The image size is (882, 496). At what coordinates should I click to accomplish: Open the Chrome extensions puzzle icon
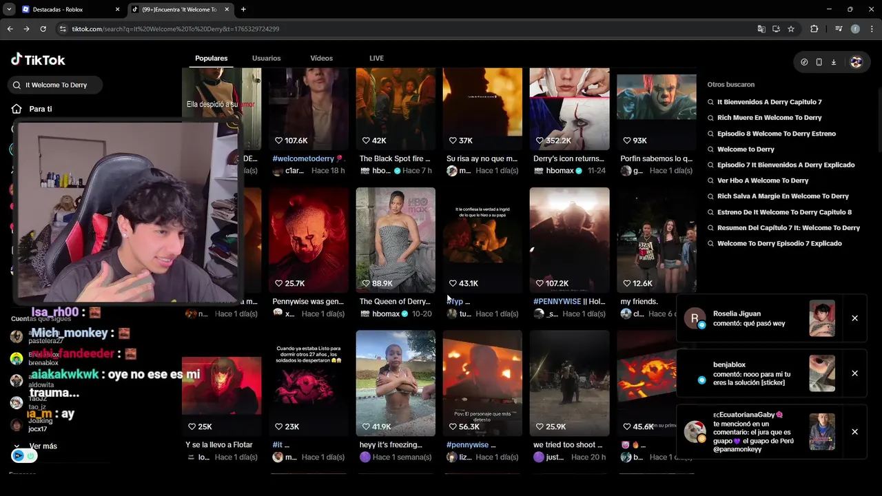[814, 29]
